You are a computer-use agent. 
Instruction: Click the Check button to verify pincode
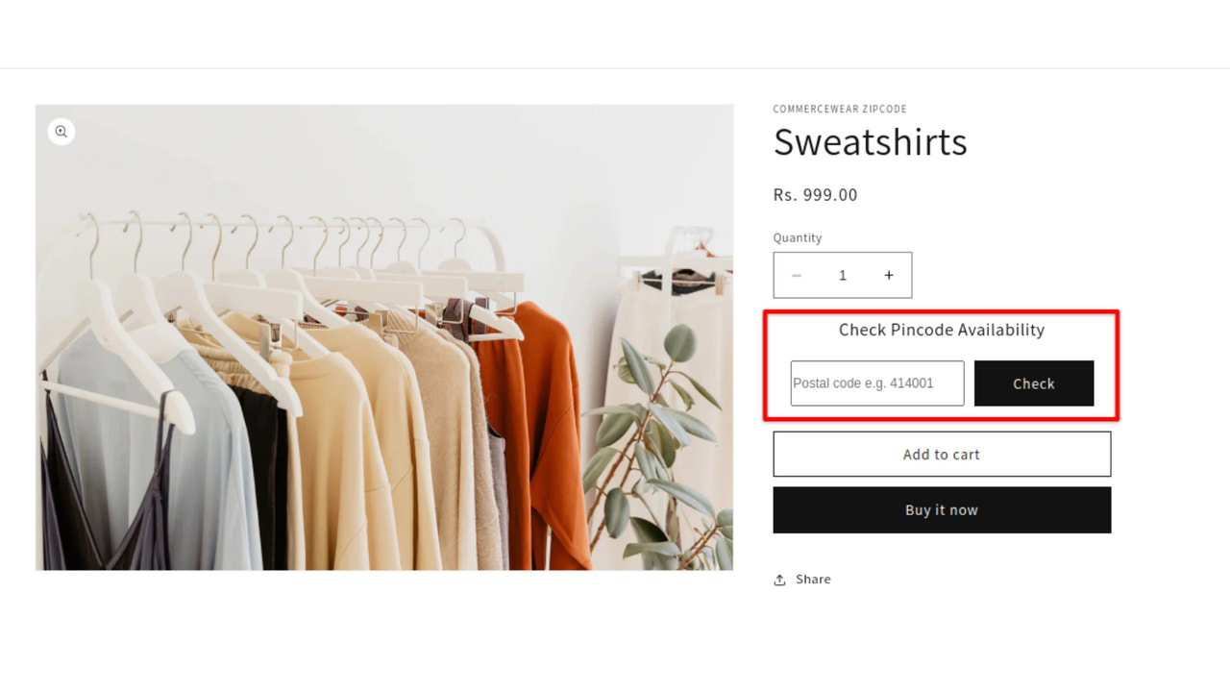click(1034, 383)
